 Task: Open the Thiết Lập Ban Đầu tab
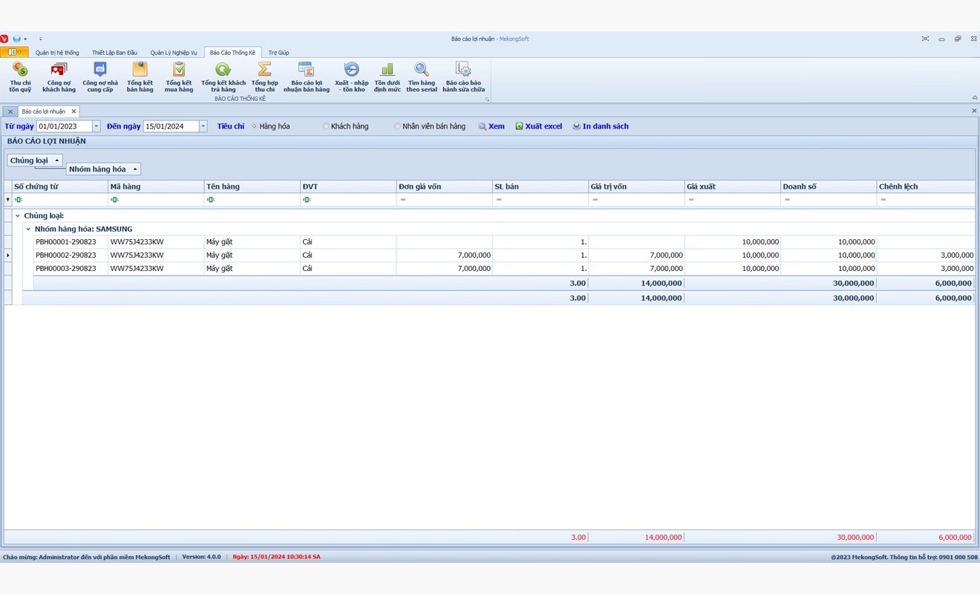(114, 53)
